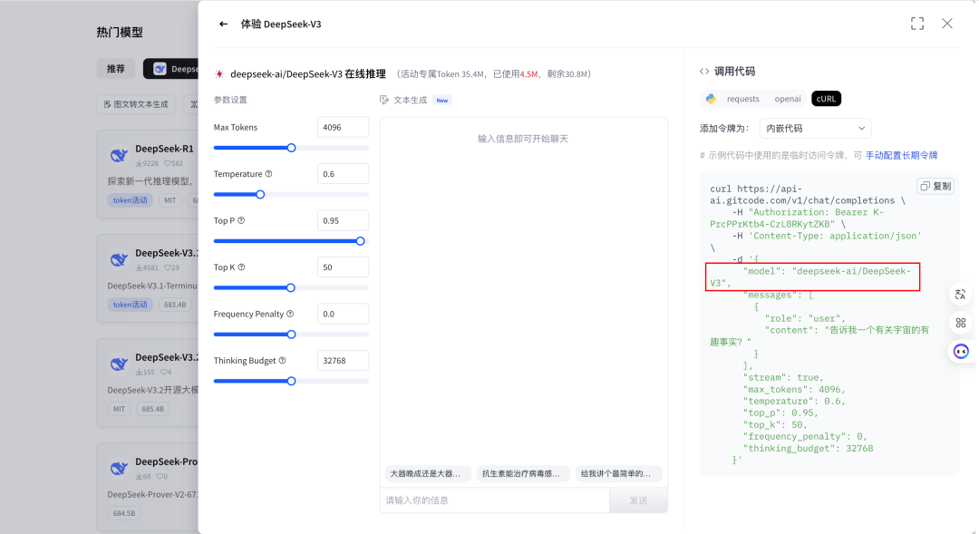The width and height of the screenshot is (979, 534).
Task: Click the 图文转文本生成 filter button
Action: click(136, 104)
